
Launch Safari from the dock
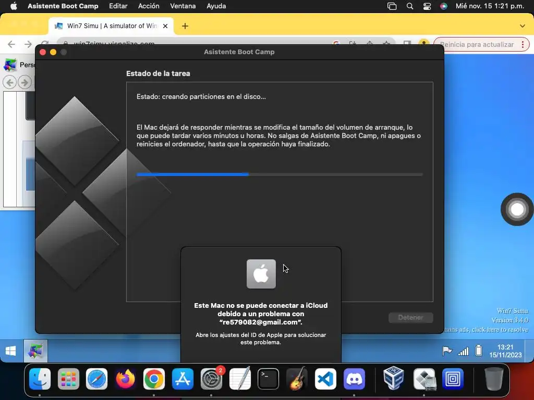pos(96,379)
